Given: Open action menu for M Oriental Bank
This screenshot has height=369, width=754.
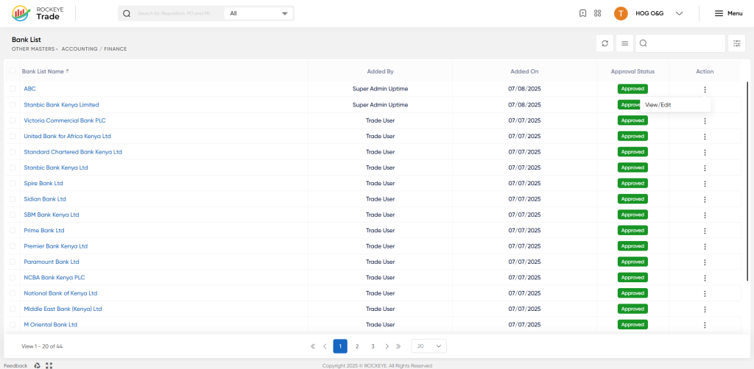Looking at the screenshot, I should coord(705,326).
